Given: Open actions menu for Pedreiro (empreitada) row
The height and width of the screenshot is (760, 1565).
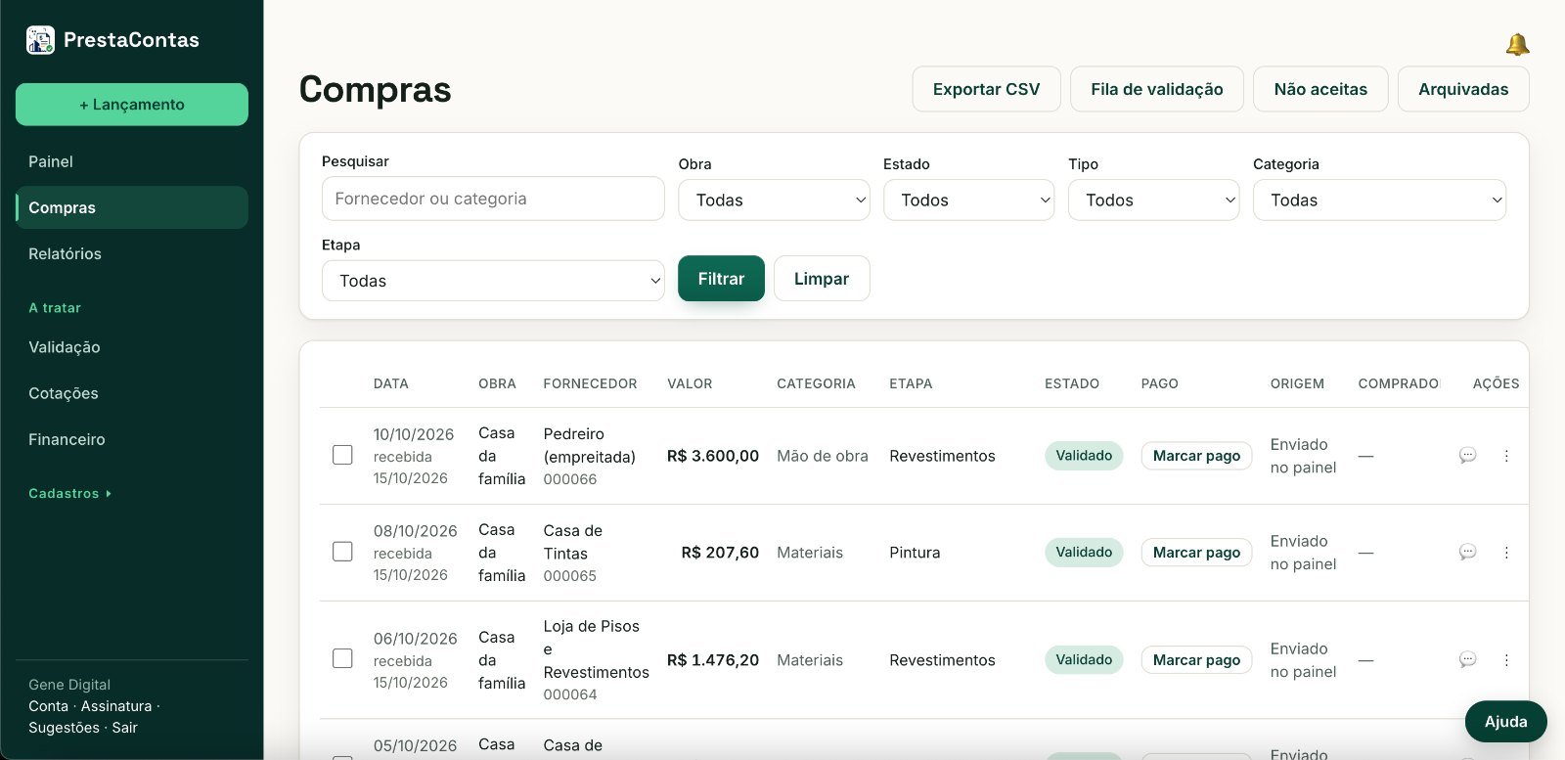Looking at the screenshot, I should pos(1506,456).
